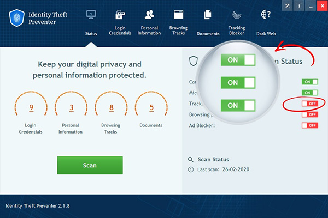Click the magnifier icon next to Scan Status
The image size is (328, 218).
tap(191, 160)
